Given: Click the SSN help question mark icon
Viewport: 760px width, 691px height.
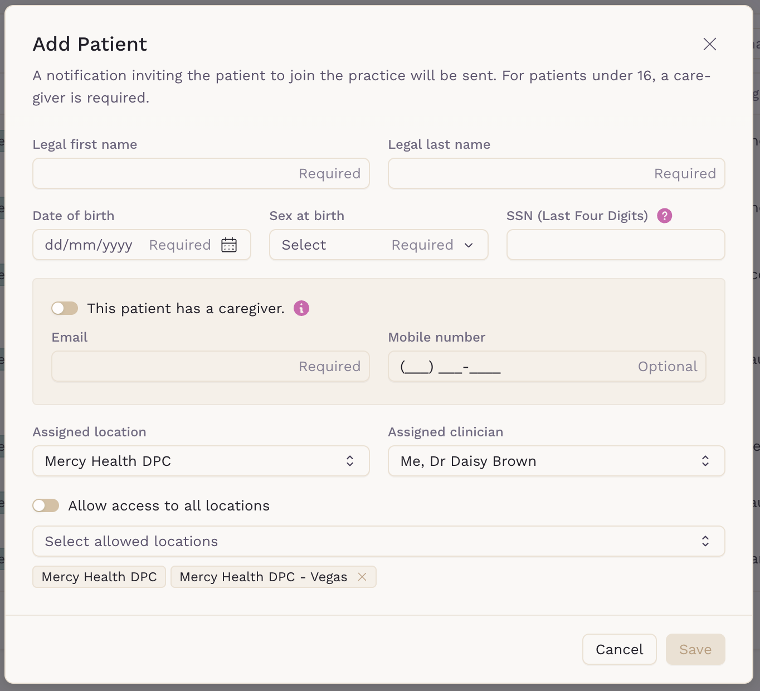Looking at the screenshot, I should coord(664,216).
